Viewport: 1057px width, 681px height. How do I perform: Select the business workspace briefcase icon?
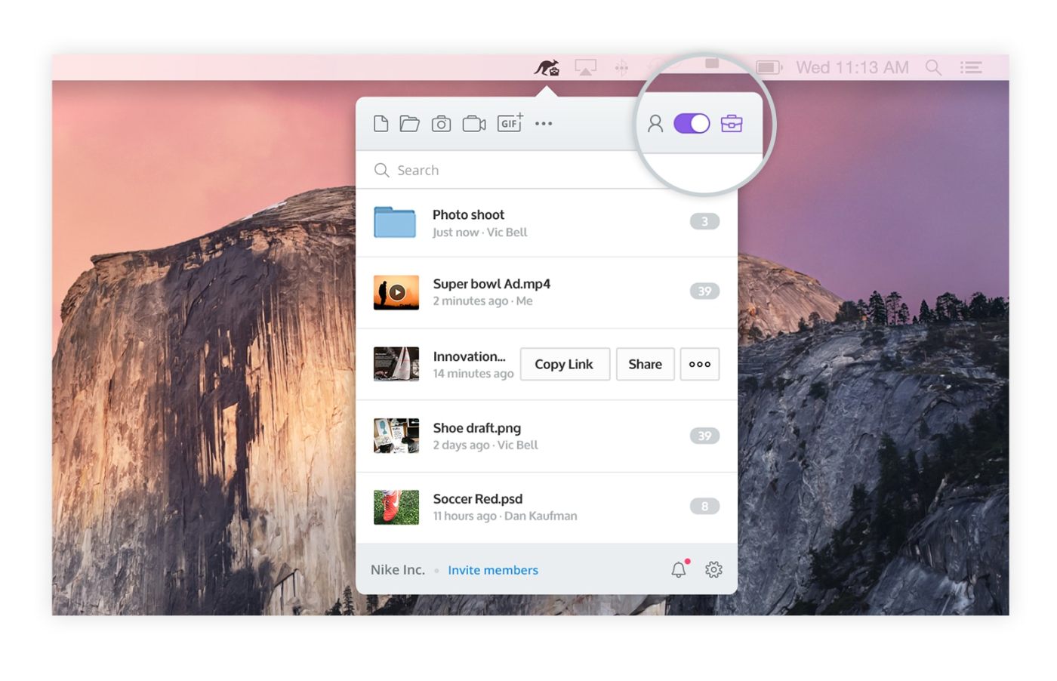coord(733,123)
